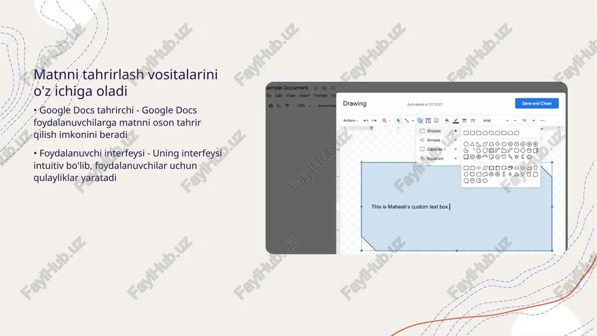Screen dimensions: 597x336
Task: Open the Callouts submenu
Action: (438, 149)
